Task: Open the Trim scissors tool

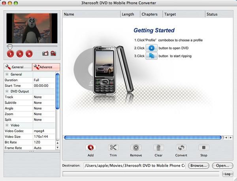Action: [x=113, y=147]
